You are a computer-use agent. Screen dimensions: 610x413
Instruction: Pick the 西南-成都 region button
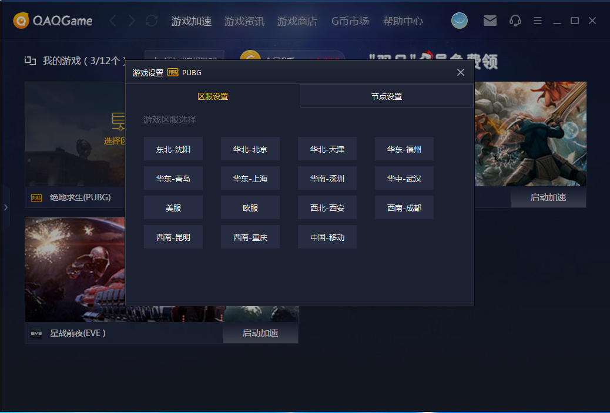coord(404,208)
